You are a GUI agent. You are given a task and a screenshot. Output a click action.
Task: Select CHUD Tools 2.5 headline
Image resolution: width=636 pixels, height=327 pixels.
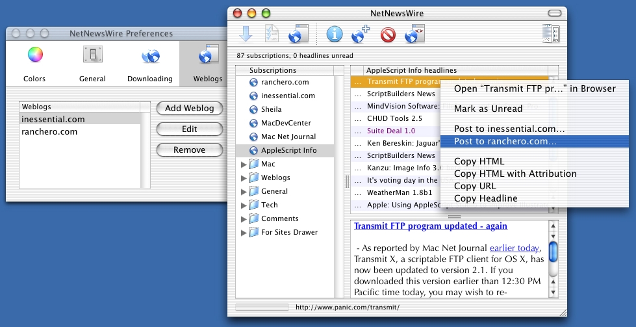coord(396,118)
